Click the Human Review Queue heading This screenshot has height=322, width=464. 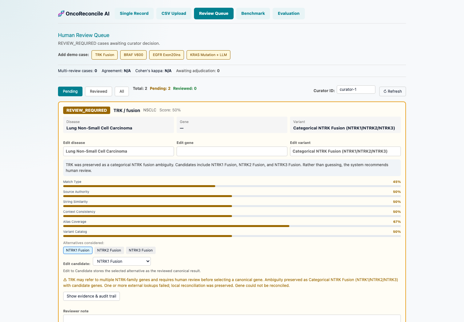tap(84, 35)
